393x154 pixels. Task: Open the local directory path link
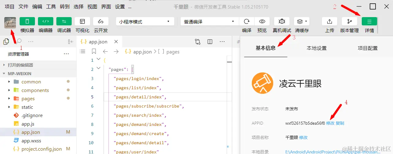click(333, 152)
